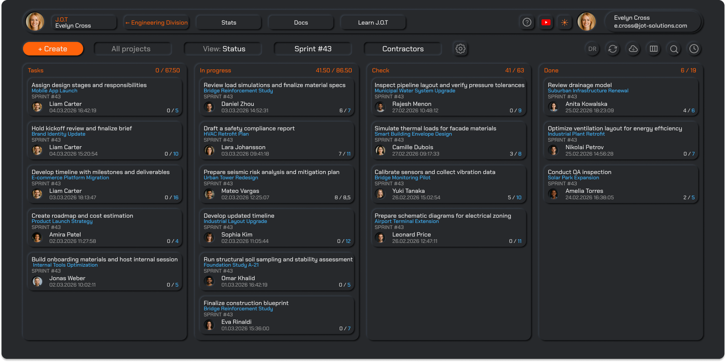Toggle the DR button

point(592,49)
